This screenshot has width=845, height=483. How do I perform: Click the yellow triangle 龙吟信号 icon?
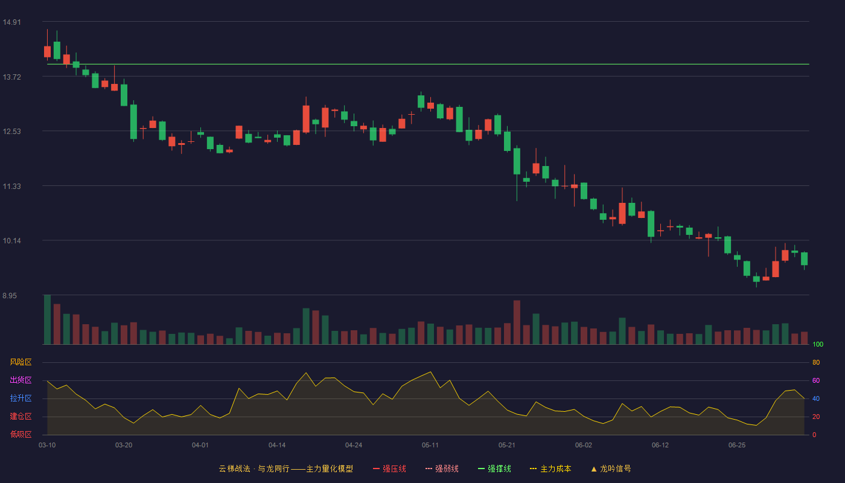594,469
